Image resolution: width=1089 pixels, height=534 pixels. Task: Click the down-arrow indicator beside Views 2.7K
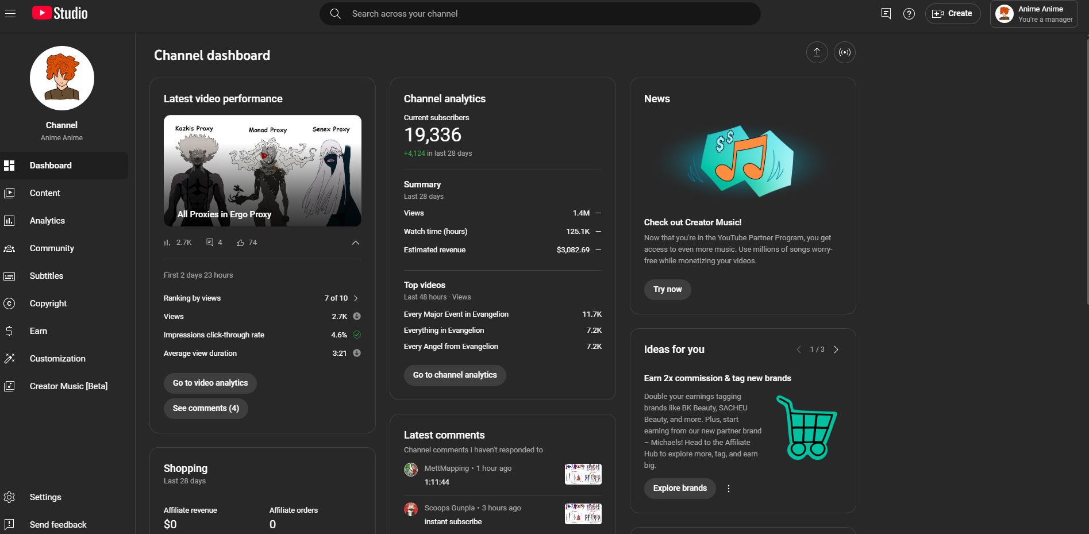[357, 316]
